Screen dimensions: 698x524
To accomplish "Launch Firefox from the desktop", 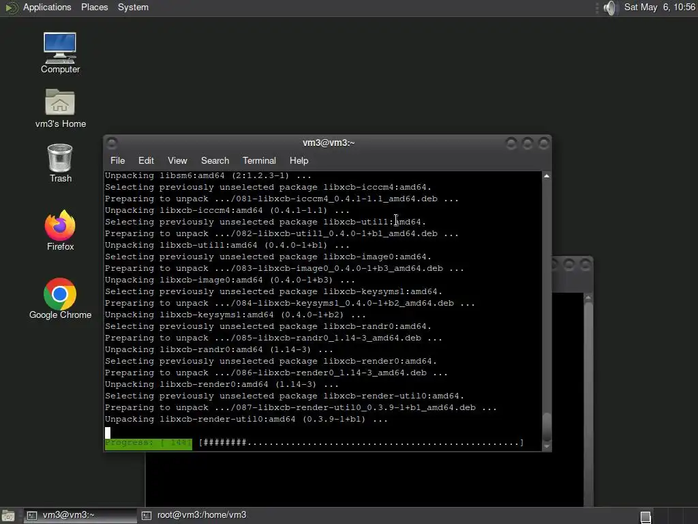I will [60, 231].
